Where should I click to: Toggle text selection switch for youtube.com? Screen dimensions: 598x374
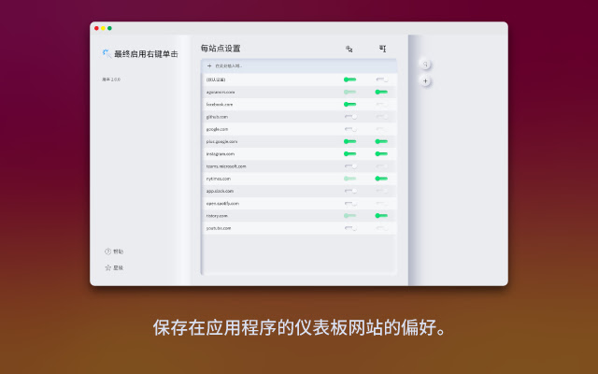click(382, 228)
